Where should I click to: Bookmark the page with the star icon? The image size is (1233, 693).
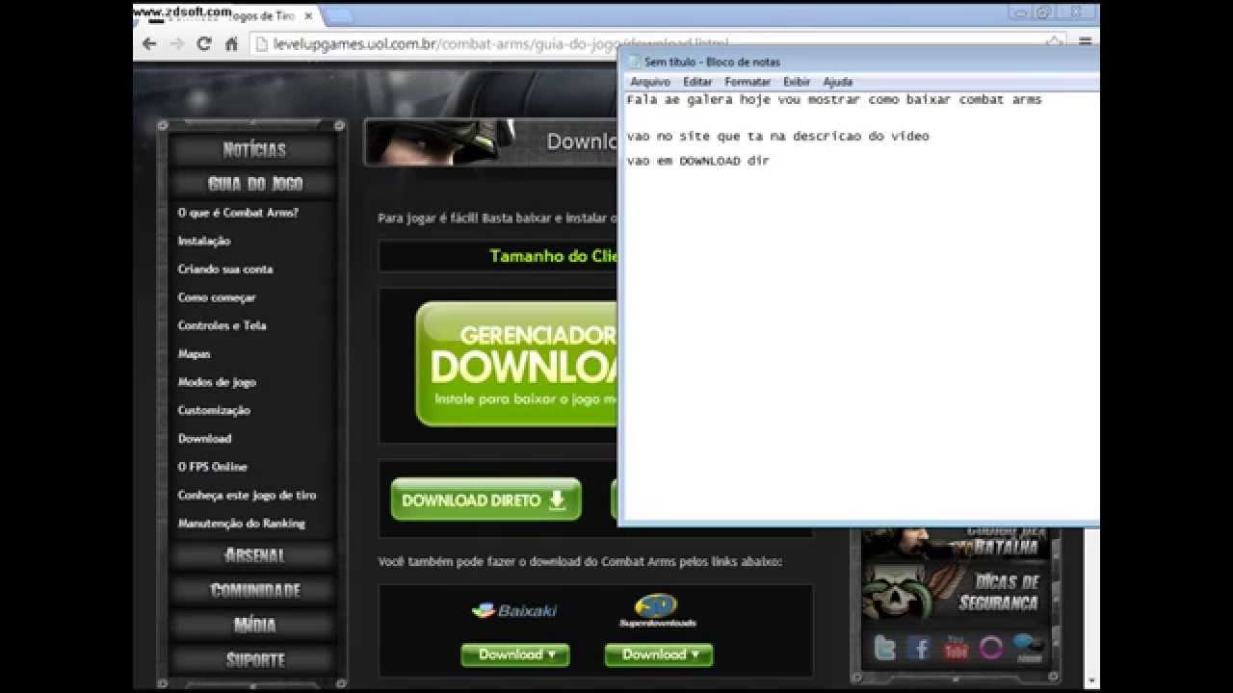[x=1055, y=42]
